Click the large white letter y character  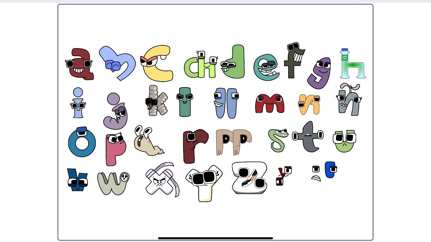click(204, 183)
